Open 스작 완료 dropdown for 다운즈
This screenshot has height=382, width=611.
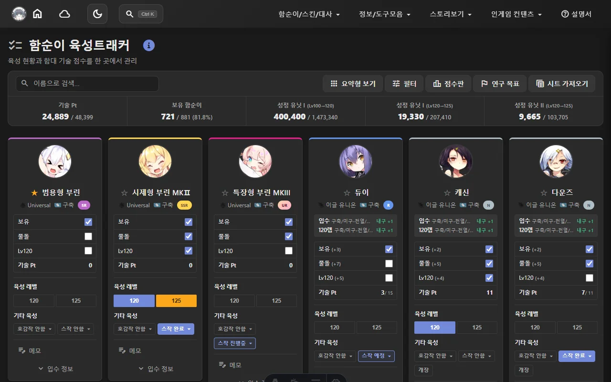pos(577,356)
